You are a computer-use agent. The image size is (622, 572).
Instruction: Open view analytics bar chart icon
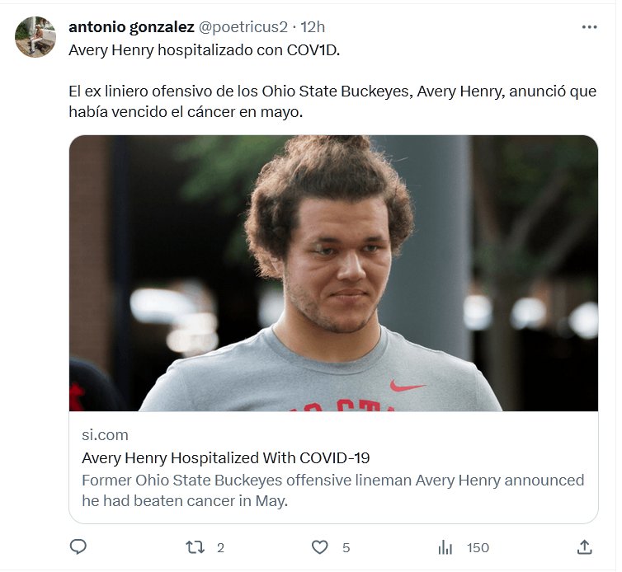(445, 546)
